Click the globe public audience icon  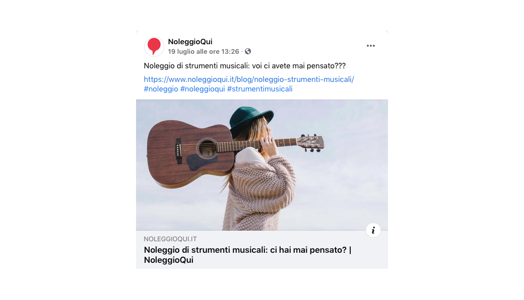coord(248,51)
